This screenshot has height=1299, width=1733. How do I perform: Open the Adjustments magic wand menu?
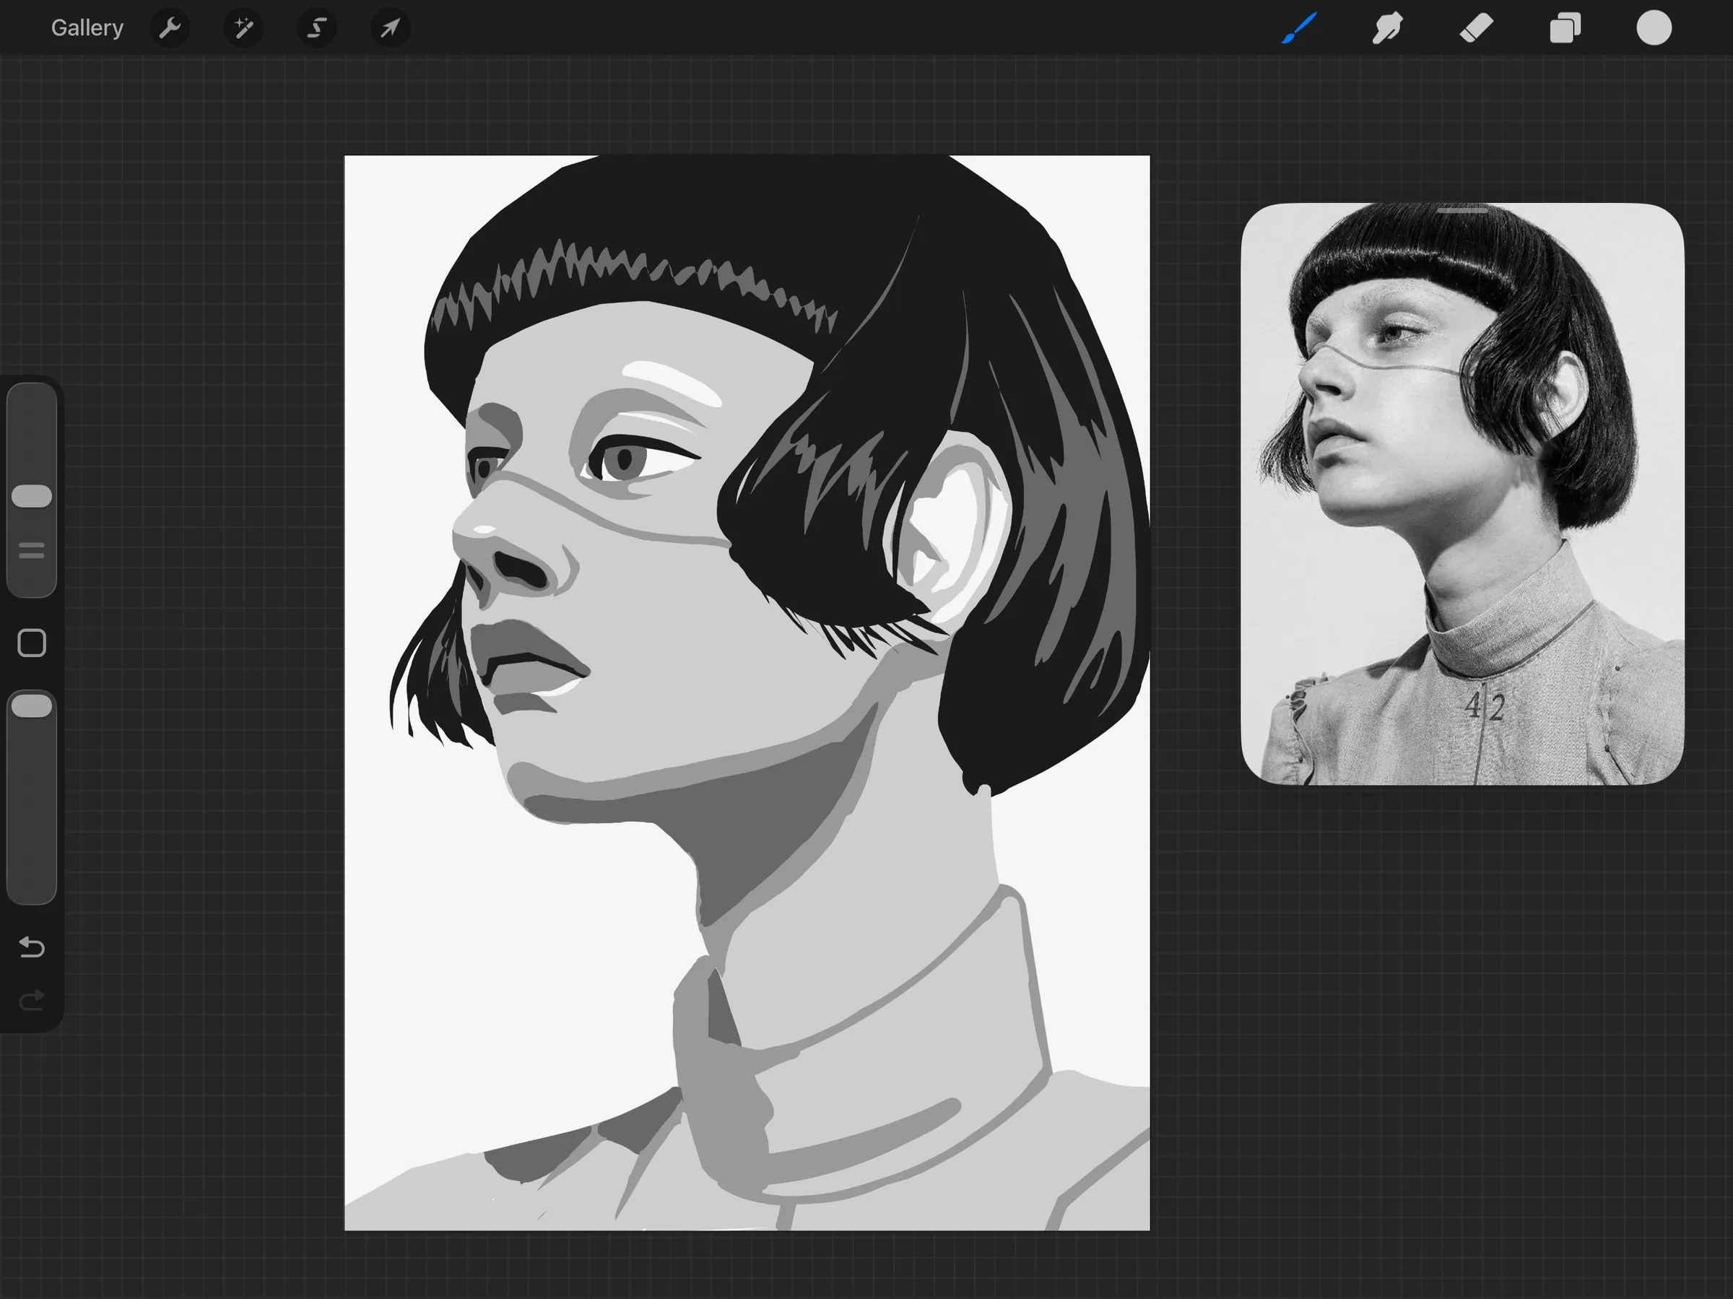243,28
